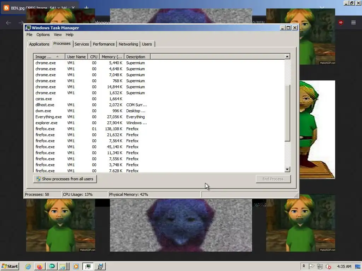The width and height of the screenshot is (362, 271).
Task: Sort by Description column header
Action: pos(137,57)
